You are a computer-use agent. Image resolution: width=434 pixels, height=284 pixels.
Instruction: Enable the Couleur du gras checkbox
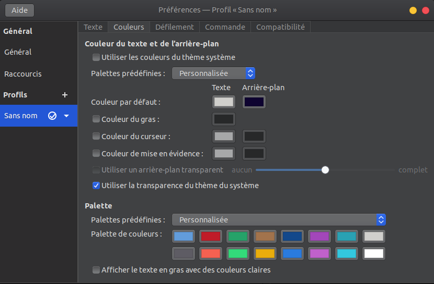[x=96, y=119]
